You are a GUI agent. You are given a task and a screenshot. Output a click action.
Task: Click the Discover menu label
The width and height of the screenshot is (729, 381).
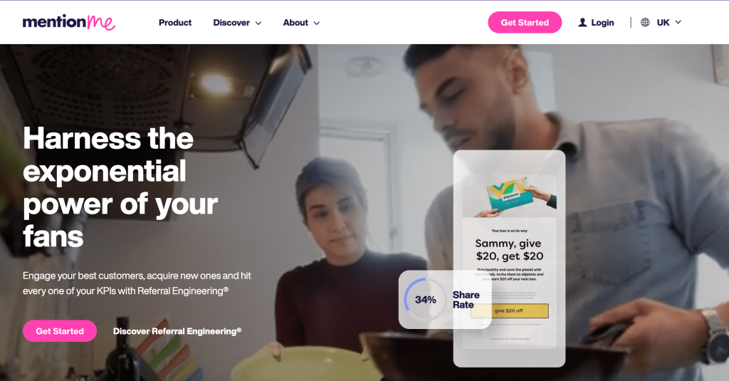(x=231, y=22)
